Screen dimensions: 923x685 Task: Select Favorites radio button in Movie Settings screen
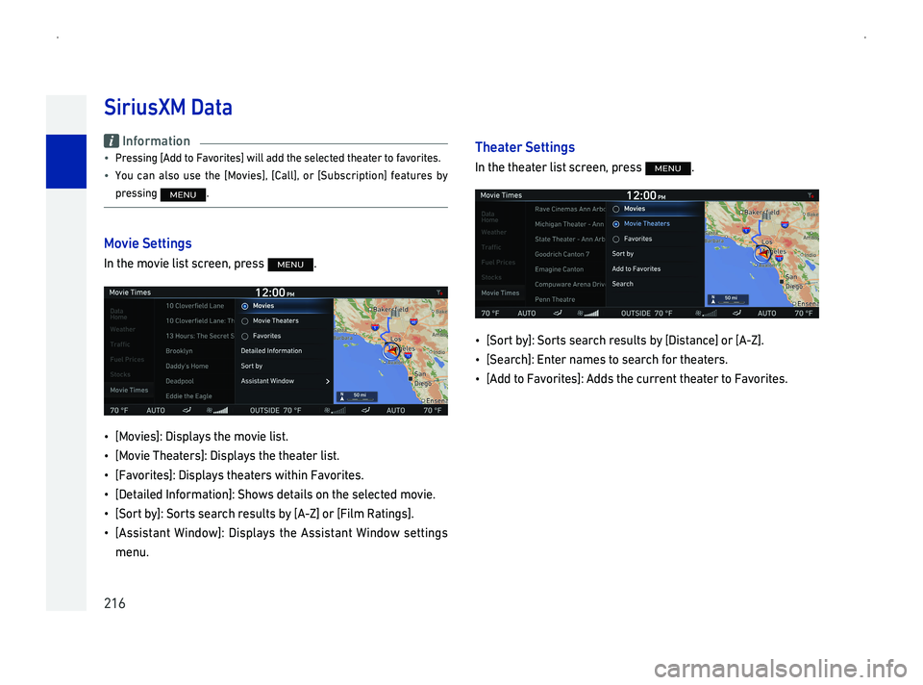[245, 337]
